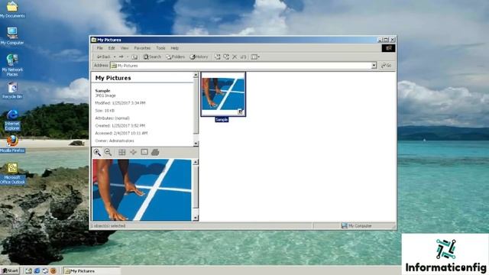Image resolution: width=489 pixels, height=275 pixels.
Task: Click the Sample file name label
Action: point(222,120)
